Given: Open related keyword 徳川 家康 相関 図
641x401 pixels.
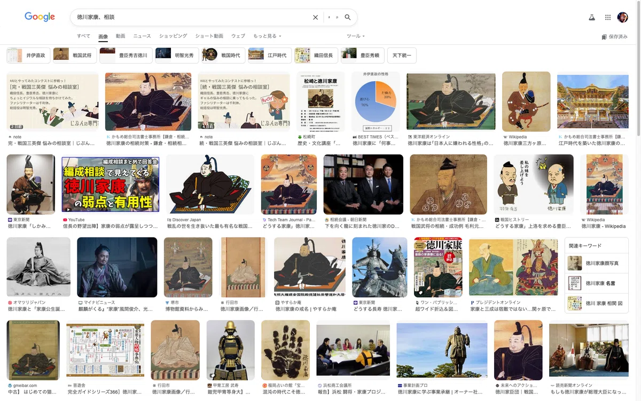Looking at the screenshot, I should [x=596, y=303].
